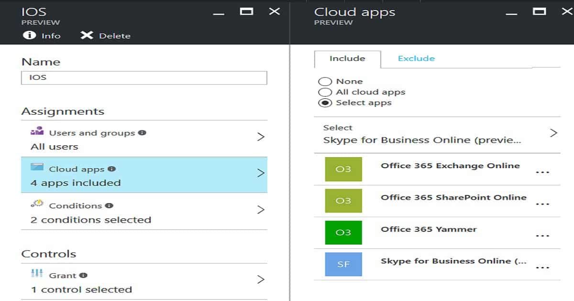Open more options for Office 365 Yammer

coord(542,236)
